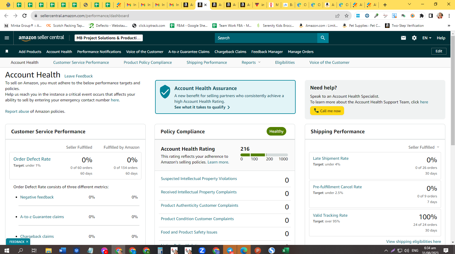This screenshot has width=455, height=254.
Task: Reload the page with the refresh icon
Action: (x=24, y=16)
